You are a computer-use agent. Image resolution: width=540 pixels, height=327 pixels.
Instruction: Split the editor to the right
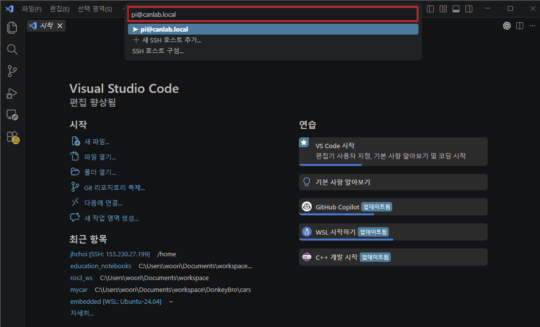point(520,26)
